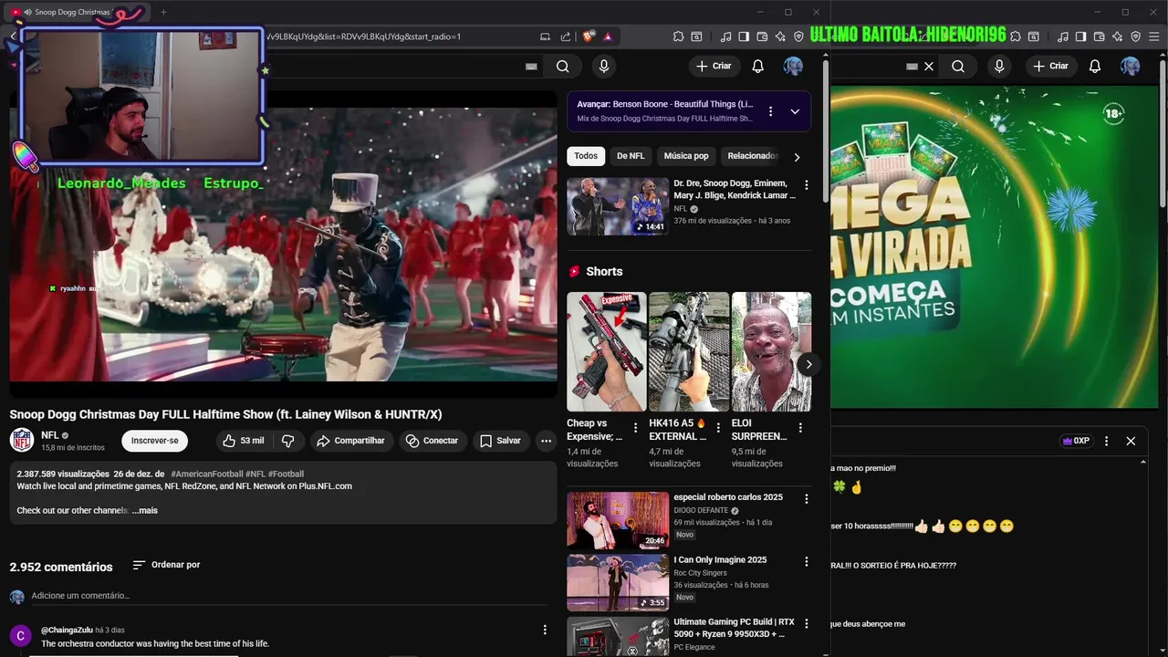Open I Can Only Imagine 2025 video
This screenshot has height=657, width=1168.
click(x=618, y=582)
